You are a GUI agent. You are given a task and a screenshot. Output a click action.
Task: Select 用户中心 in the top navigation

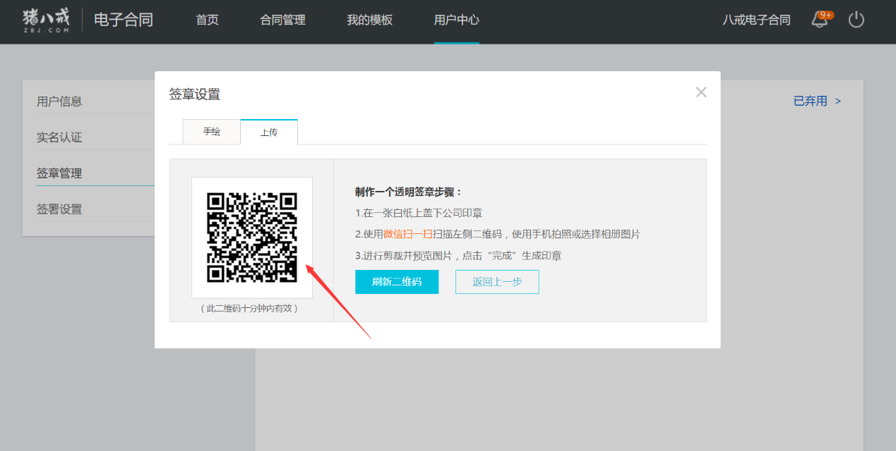pos(457,20)
